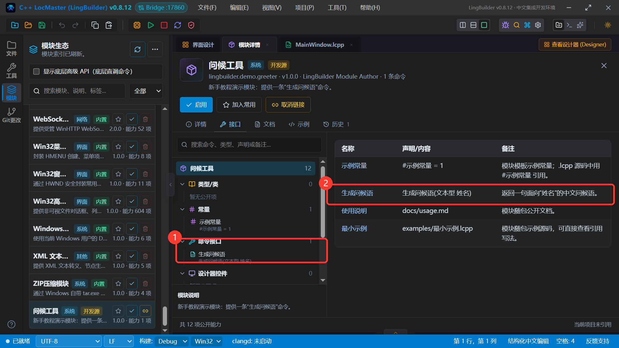Click the chip debug icon in toolbar

[137, 25]
